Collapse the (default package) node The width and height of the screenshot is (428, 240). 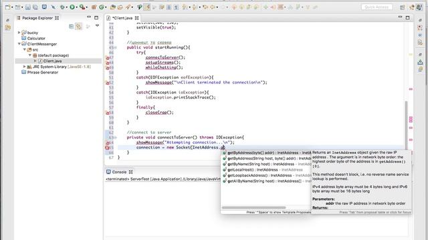30,55
